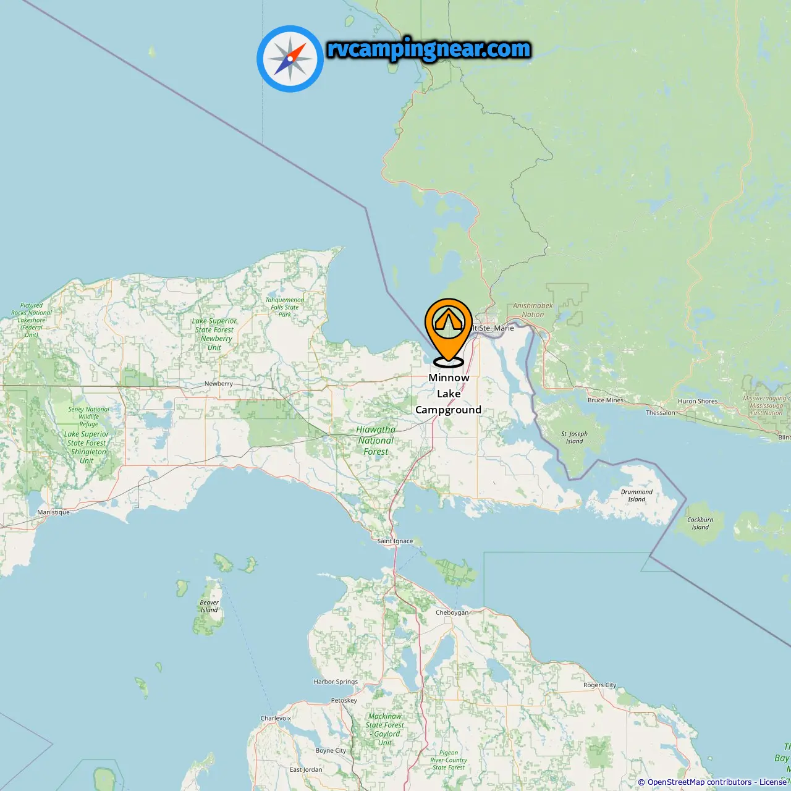The image size is (791, 791).
Task: Select the St. Joseph Island label
Action: point(574,438)
